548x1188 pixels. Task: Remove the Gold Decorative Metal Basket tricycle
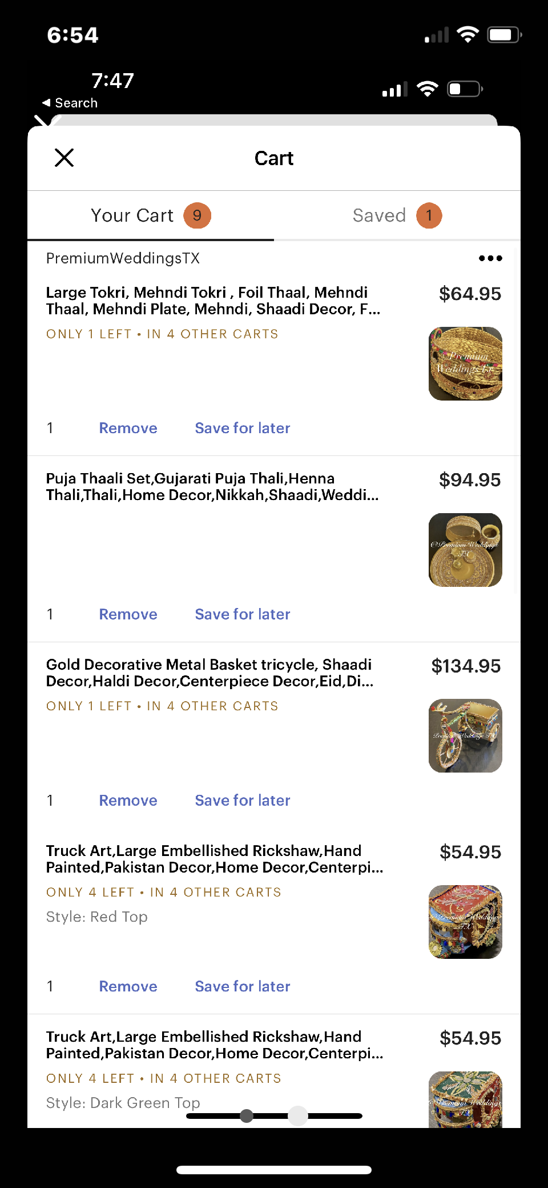tap(128, 801)
